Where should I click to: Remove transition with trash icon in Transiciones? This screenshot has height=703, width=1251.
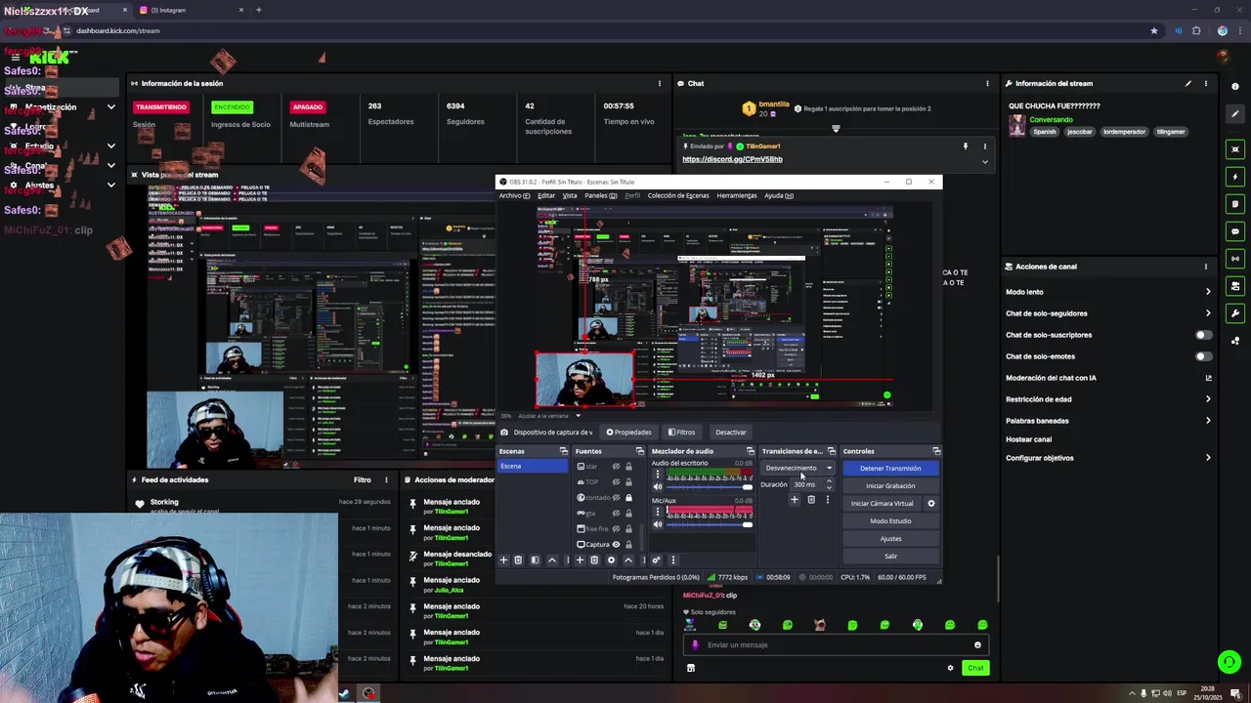tap(810, 500)
